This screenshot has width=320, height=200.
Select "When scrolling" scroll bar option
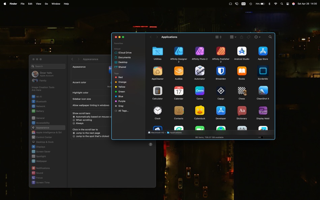74,120
